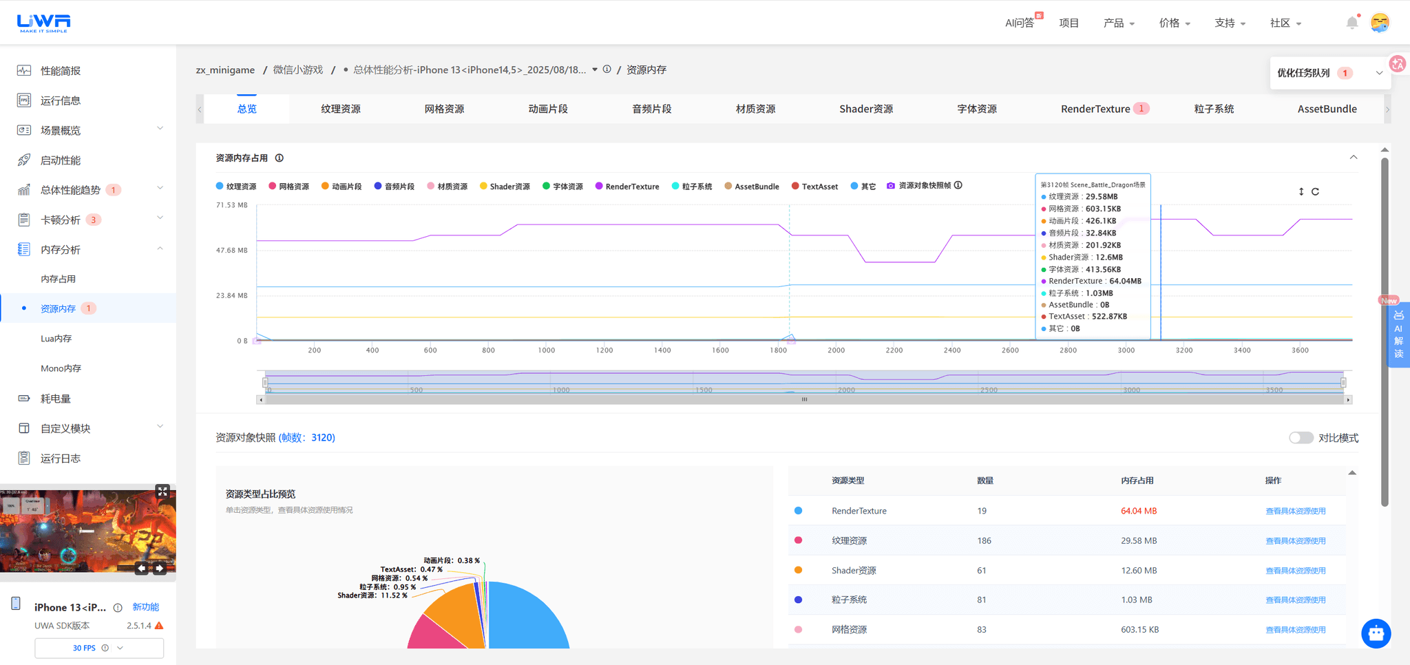Open the blue chatbot assistant button
Image resolution: width=1410 pixels, height=665 pixels.
pos(1376,633)
